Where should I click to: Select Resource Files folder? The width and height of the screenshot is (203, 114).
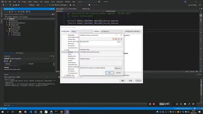pos(15,29)
